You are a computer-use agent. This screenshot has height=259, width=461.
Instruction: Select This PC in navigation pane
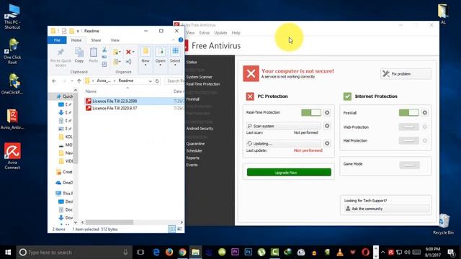tap(64, 194)
